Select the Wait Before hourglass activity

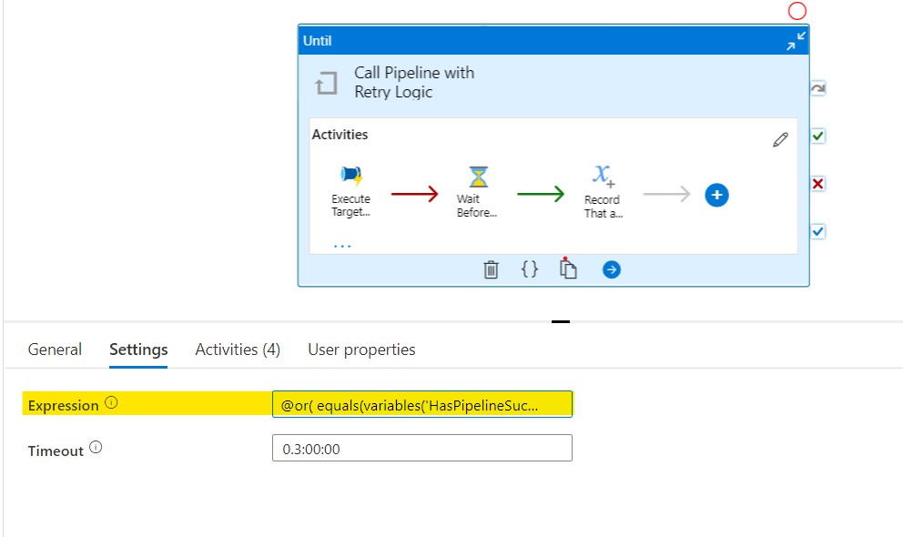[477, 191]
